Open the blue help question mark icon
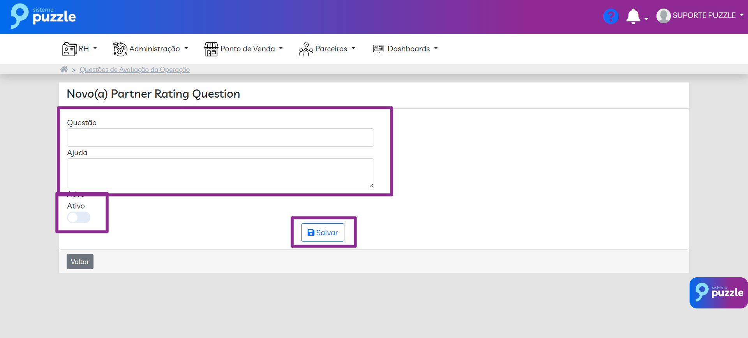Screen dimensions: 748x338 (610, 16)
